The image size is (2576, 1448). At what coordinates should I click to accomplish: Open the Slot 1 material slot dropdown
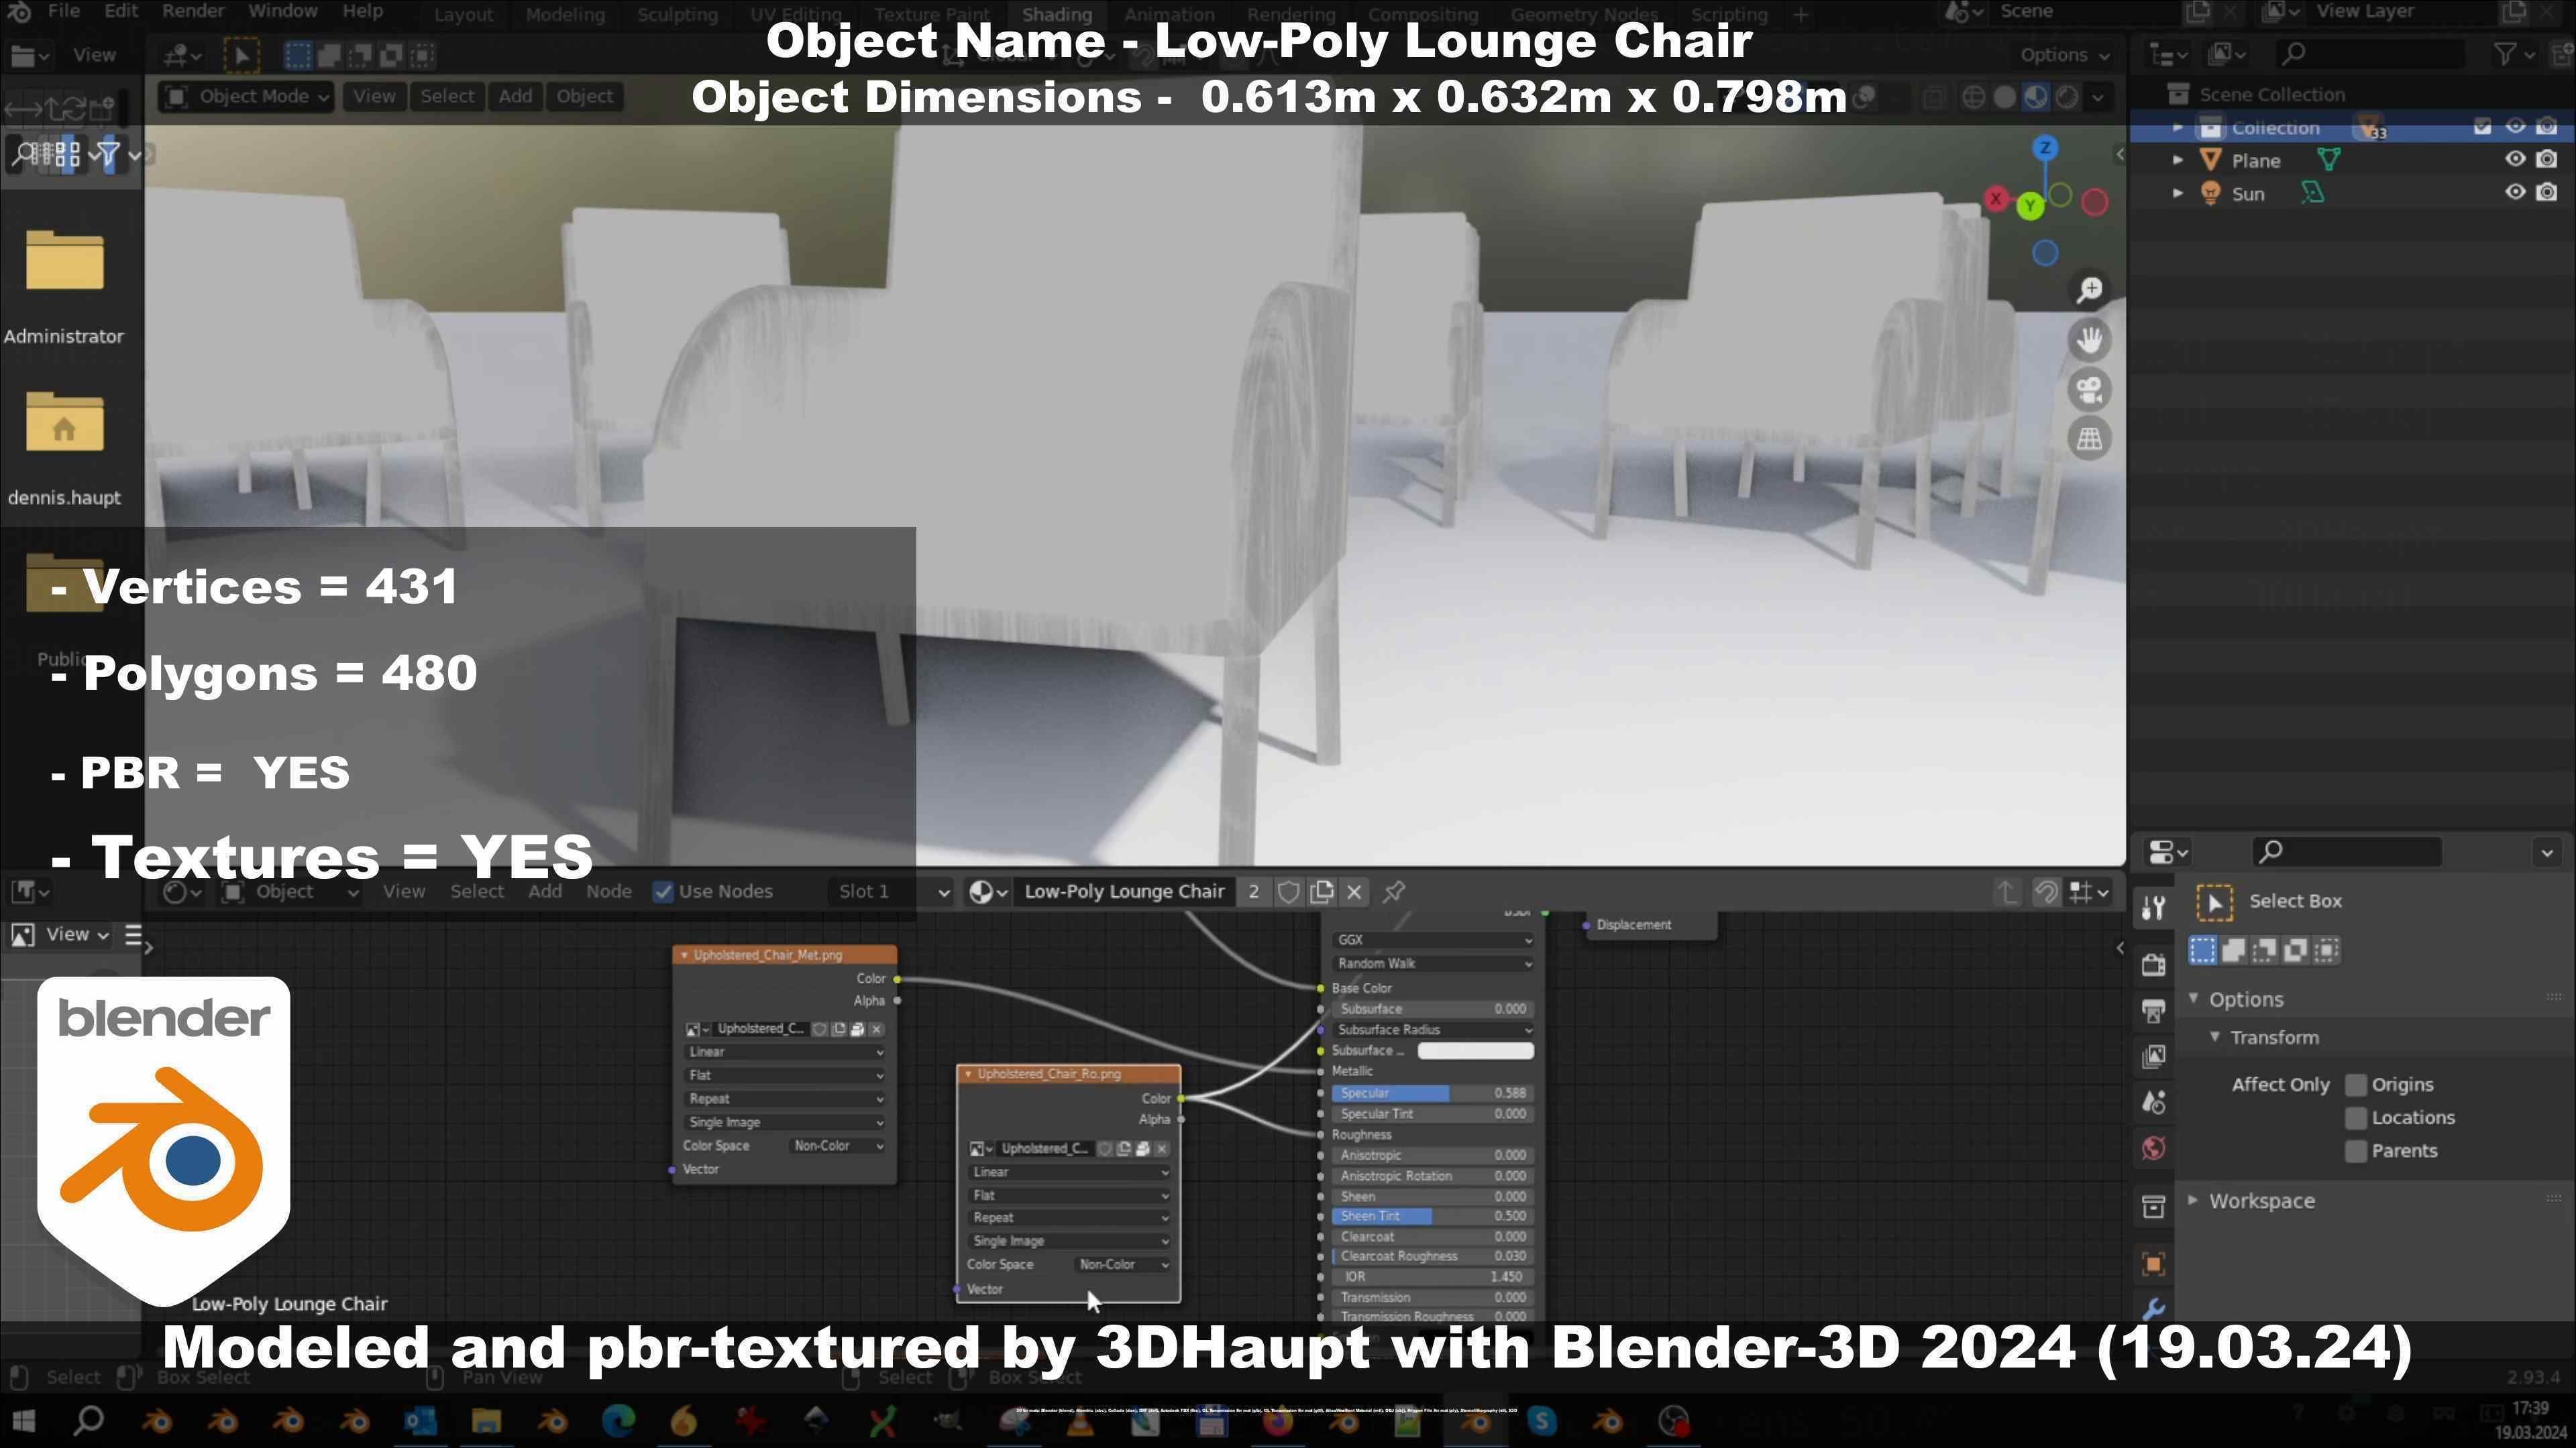tap(890, 892)
